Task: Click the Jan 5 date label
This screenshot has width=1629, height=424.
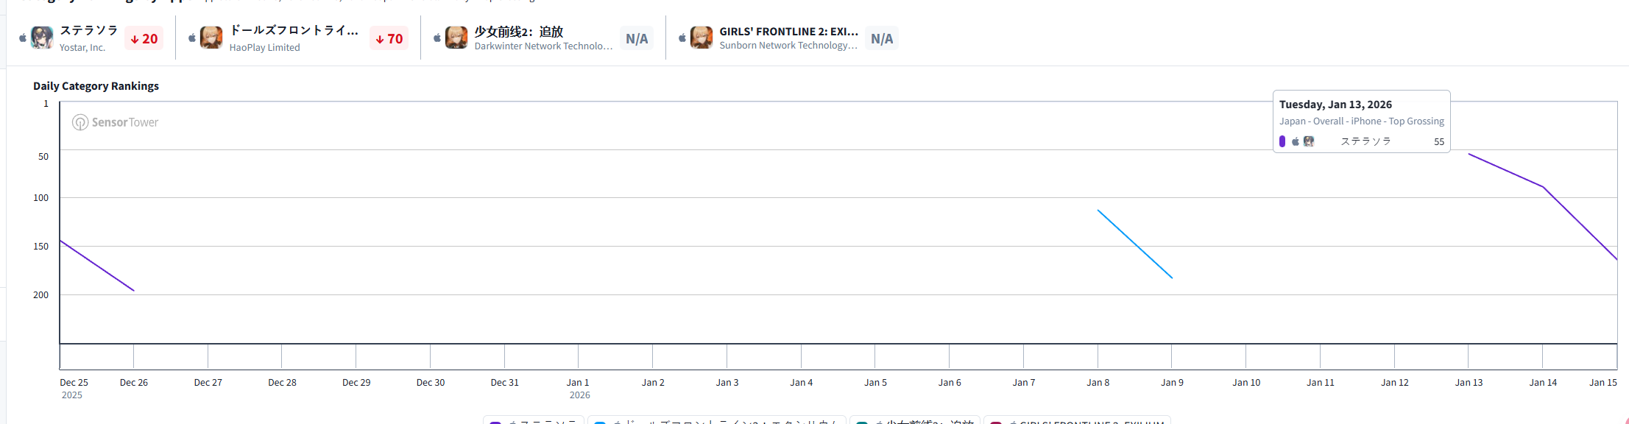Action: tap(875, 383)
